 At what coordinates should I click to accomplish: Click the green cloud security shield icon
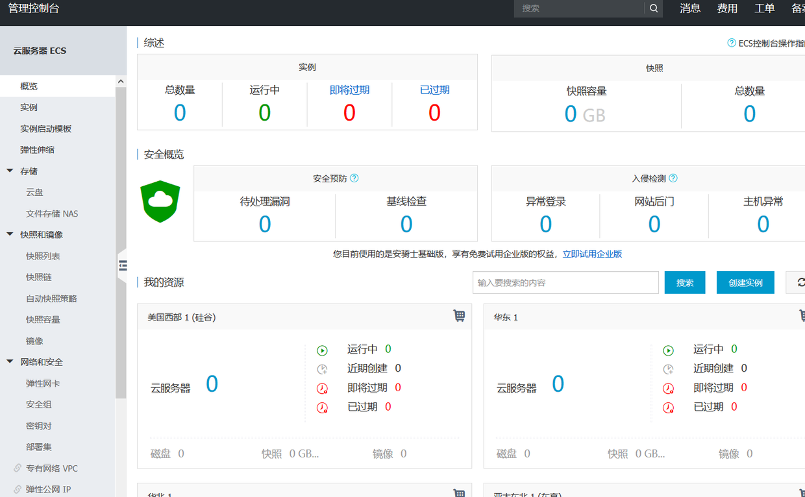160,201
